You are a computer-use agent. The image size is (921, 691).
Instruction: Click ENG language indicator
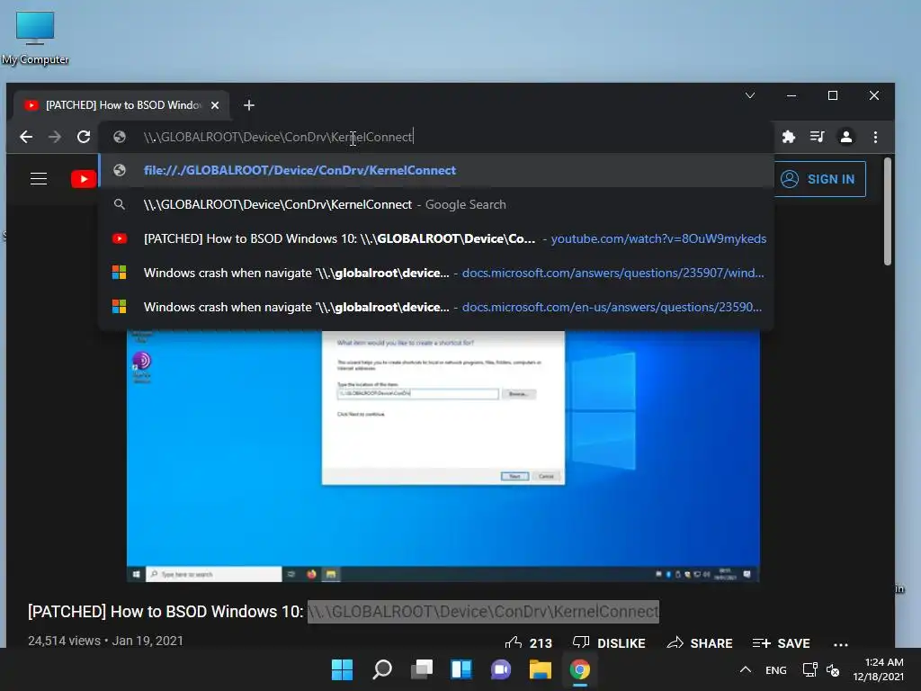[x=776, y=669]
